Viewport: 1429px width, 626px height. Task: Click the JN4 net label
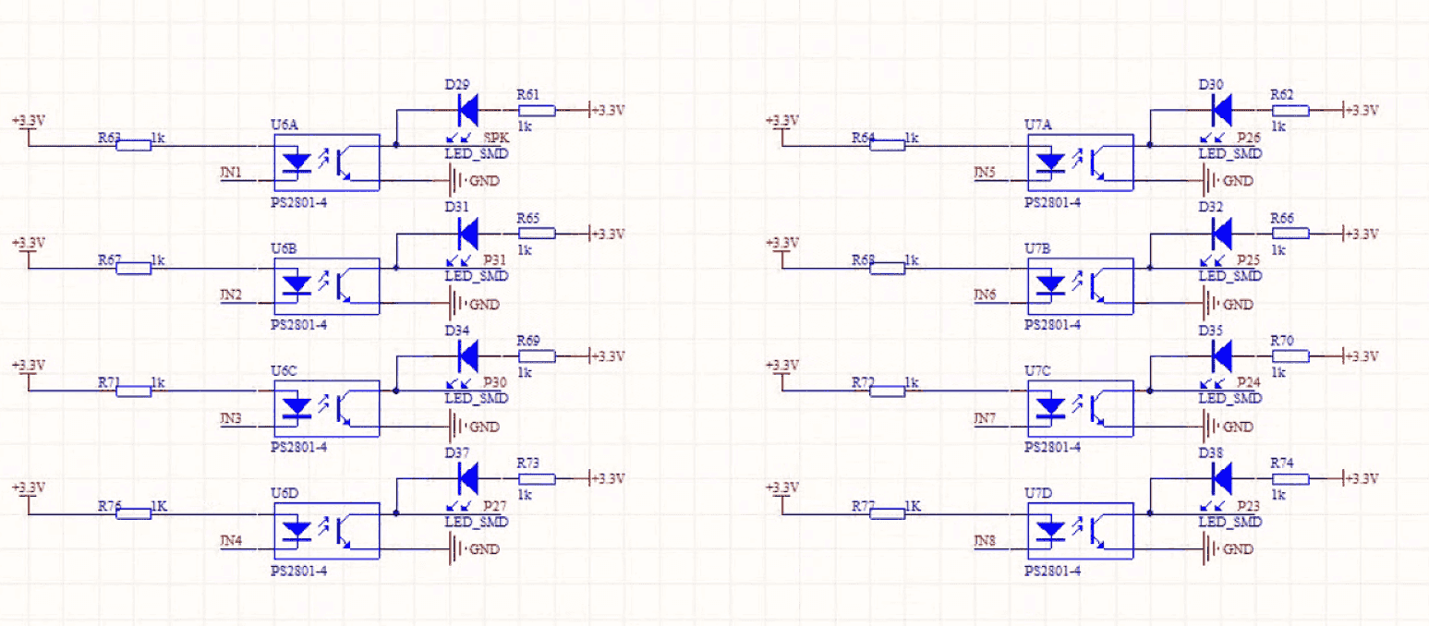231,541
